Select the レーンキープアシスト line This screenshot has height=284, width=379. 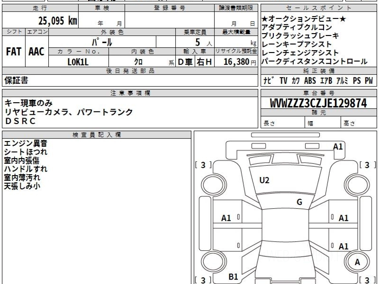tap(297, 44)
